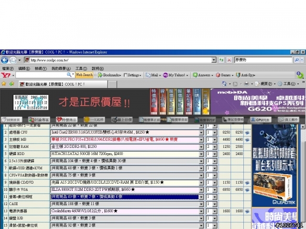Screen dimensions: 306x229
Task: Click the 線上估價 site button
Action: [122, 120]
